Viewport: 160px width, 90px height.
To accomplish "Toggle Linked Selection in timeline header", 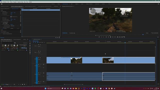I will tap(38, 42).
